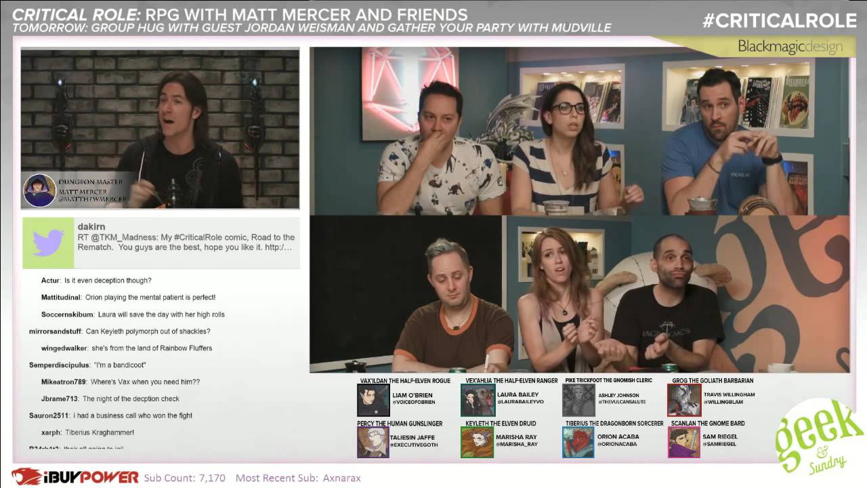Click the Pike Trickfoot cleric portrait
Image resolution: width=867 pixels, height=488 pixels.
click(x=578, y=400)
